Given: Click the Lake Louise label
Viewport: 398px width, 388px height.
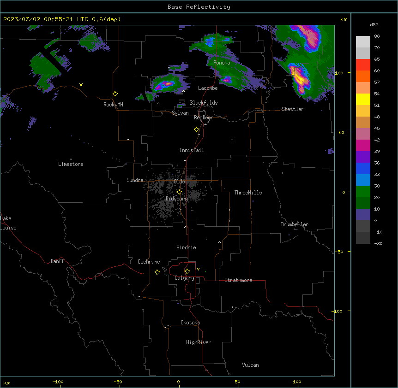Looking at the screenshot, I should coord(8,223).
